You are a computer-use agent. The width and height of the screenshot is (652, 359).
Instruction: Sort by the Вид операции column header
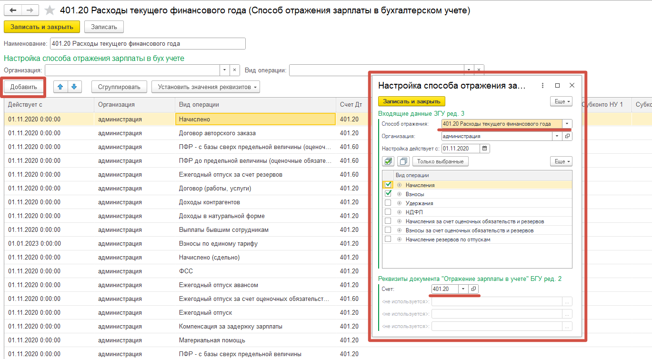(255, 105)
